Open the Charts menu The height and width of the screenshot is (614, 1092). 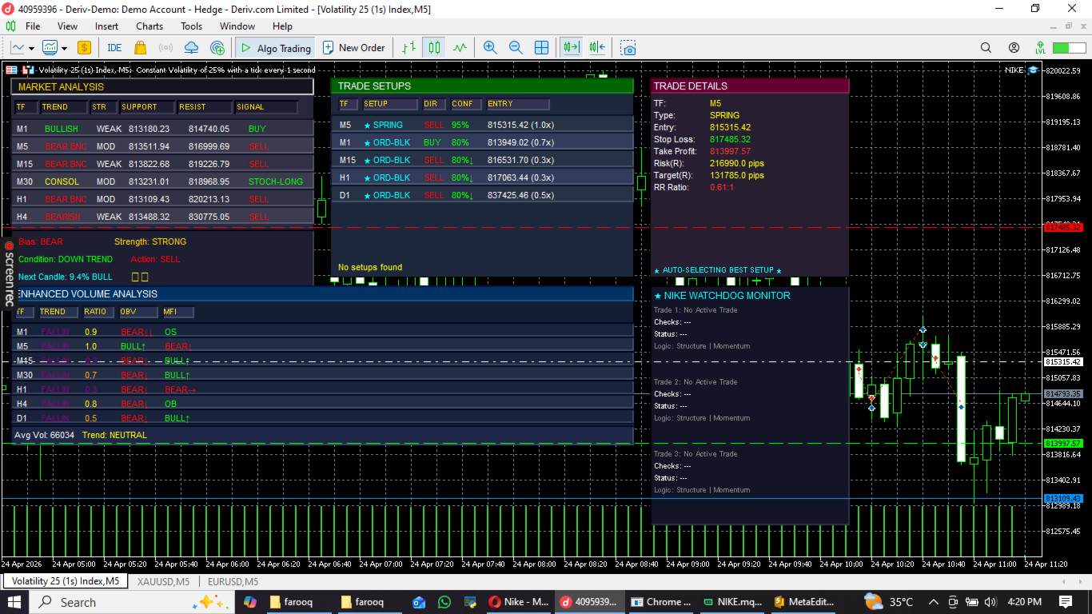tap(149, 26)
